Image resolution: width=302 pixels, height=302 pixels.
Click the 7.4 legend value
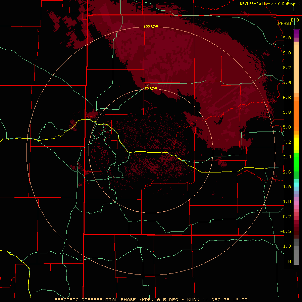(287, 83)
